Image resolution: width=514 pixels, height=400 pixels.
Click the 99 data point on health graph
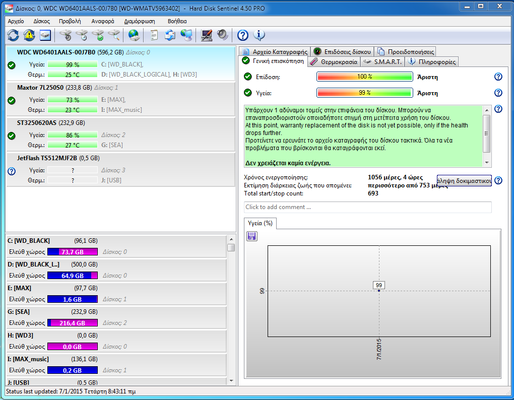click(x=379, y=291)
